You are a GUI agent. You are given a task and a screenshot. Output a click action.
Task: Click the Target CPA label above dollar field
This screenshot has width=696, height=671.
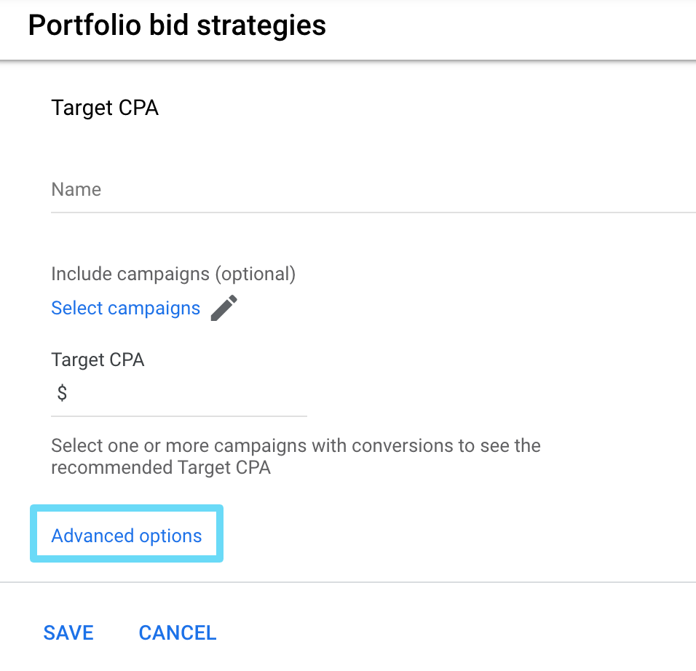coord(98,360)
